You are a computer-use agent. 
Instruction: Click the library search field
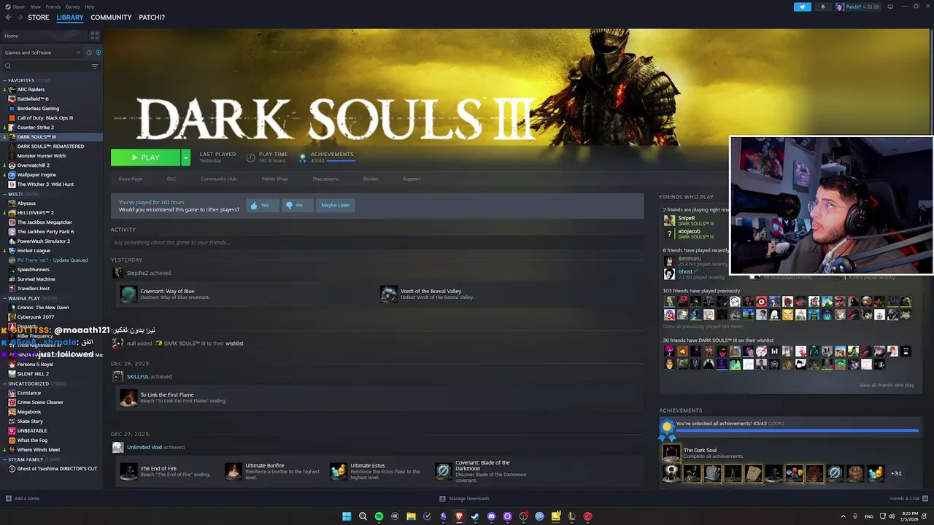point(45,66)
